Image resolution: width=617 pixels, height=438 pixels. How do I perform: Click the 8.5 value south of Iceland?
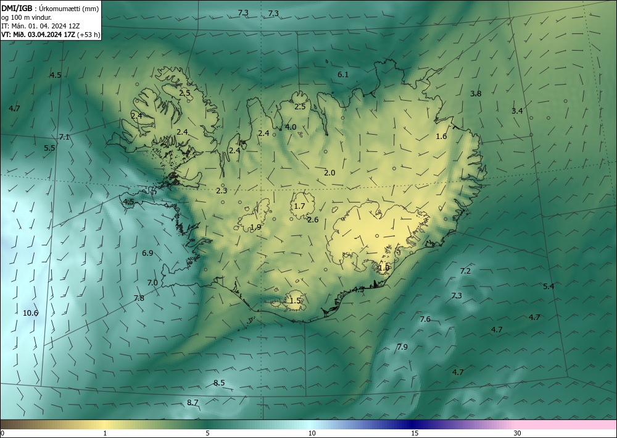pyautogui.click(x=219, y=383)
